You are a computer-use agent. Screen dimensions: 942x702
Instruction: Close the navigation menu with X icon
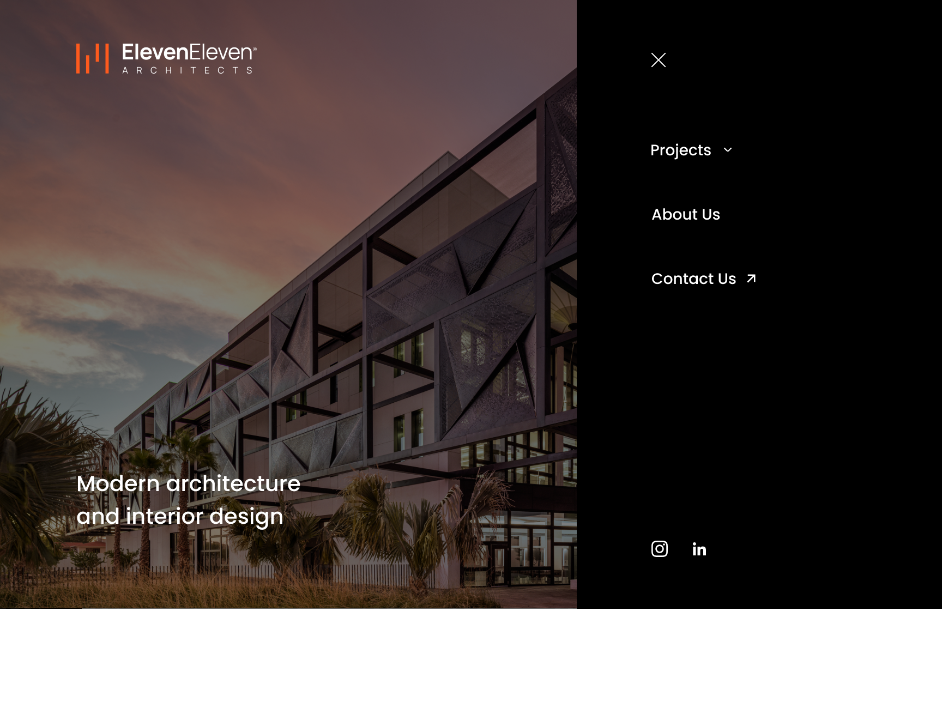659,60
